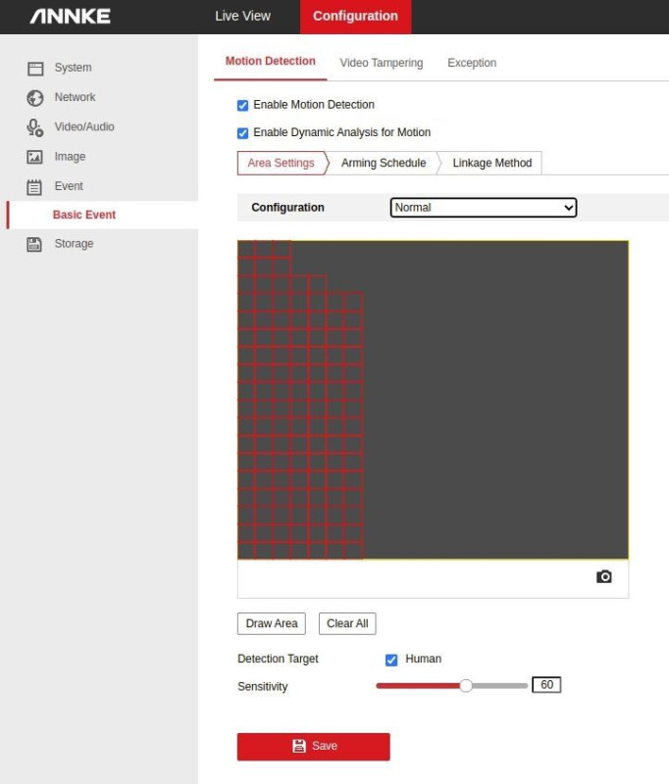669x784 pixels.
Task: Open the System settings section
Action: 73,68
